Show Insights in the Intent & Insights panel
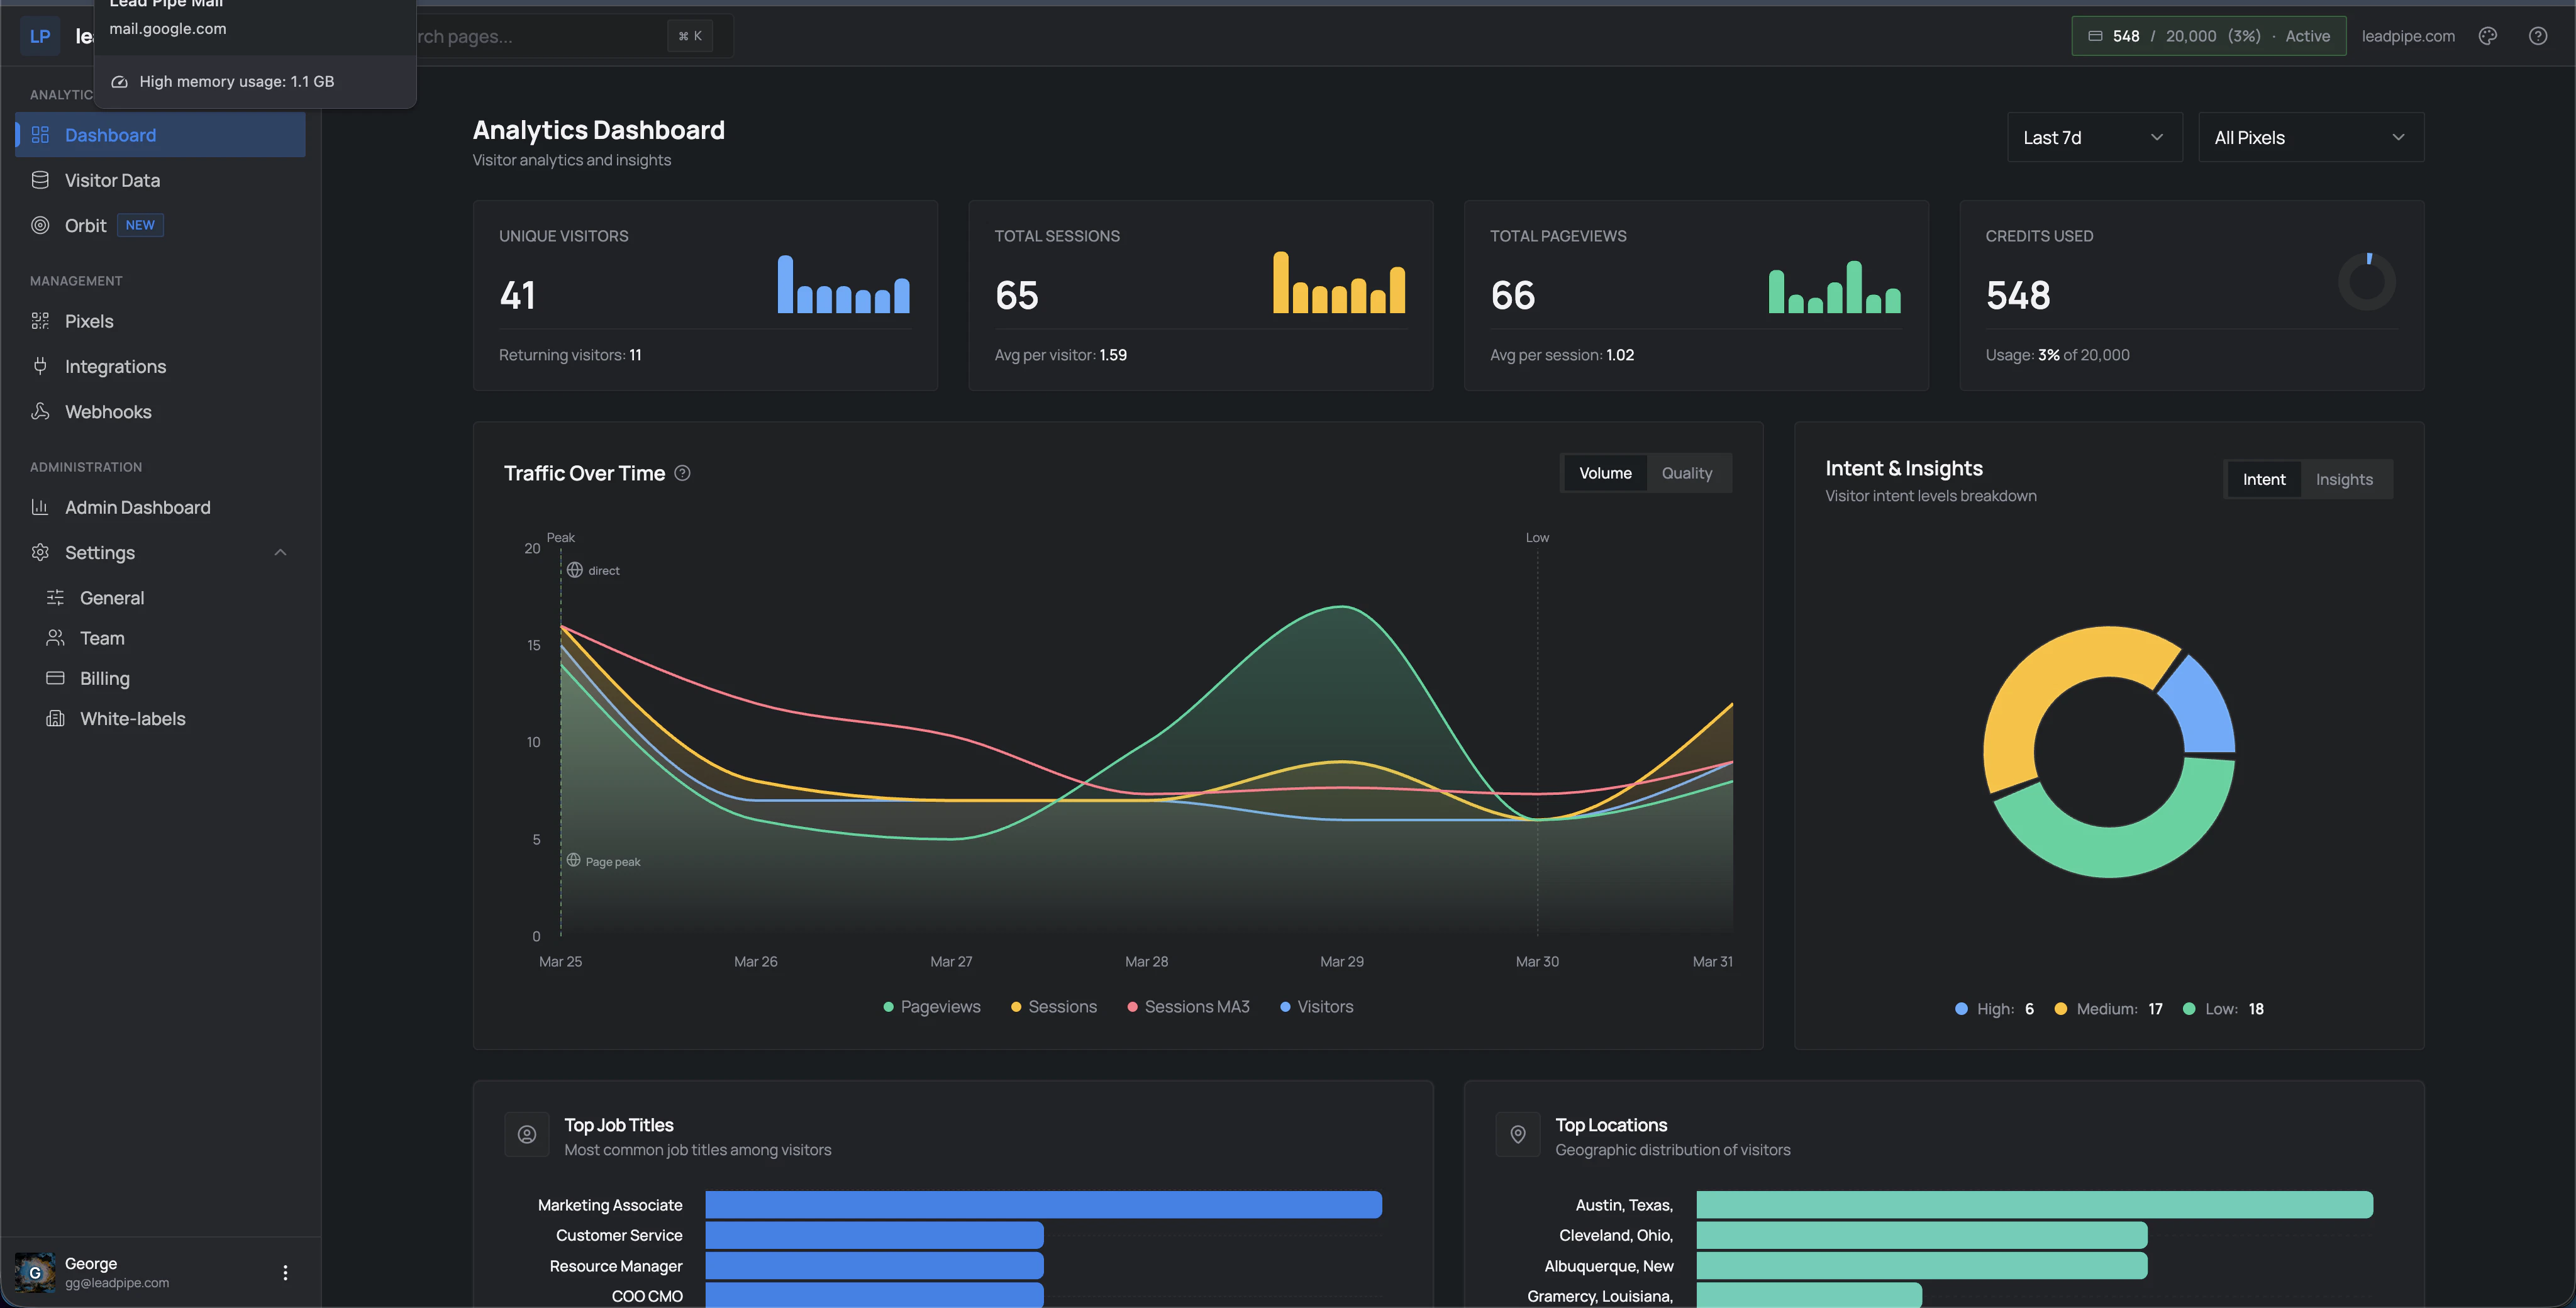The width and height of the screenshot is (2576, 1308). (x=2345, y=479)
